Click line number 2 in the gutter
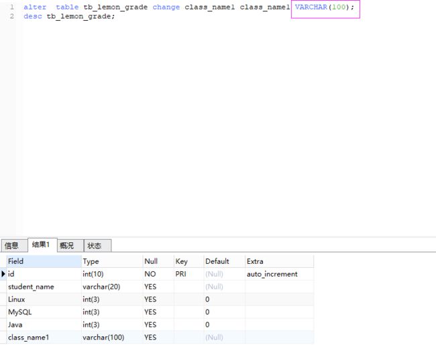This screenshot has height=345, width=436. [x=11, y=16]
